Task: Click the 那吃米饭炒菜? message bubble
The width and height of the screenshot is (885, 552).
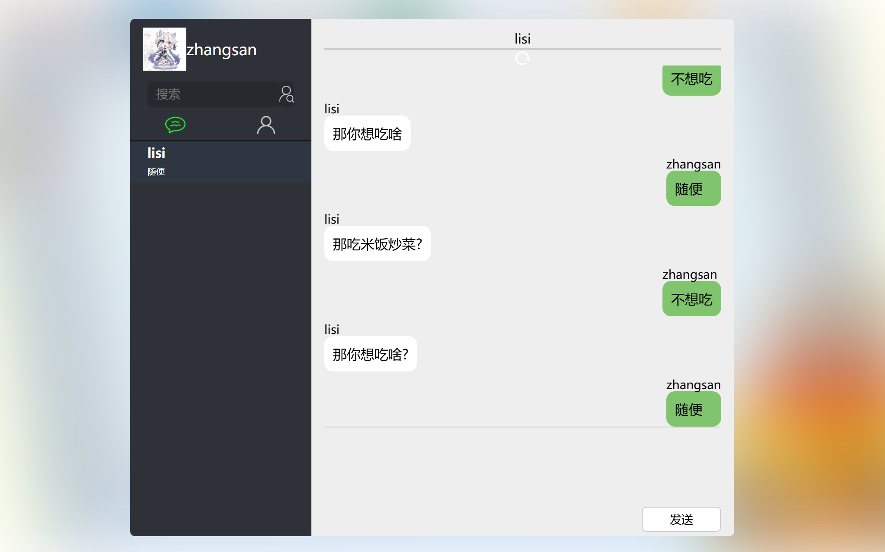Action: coord(377,244)
